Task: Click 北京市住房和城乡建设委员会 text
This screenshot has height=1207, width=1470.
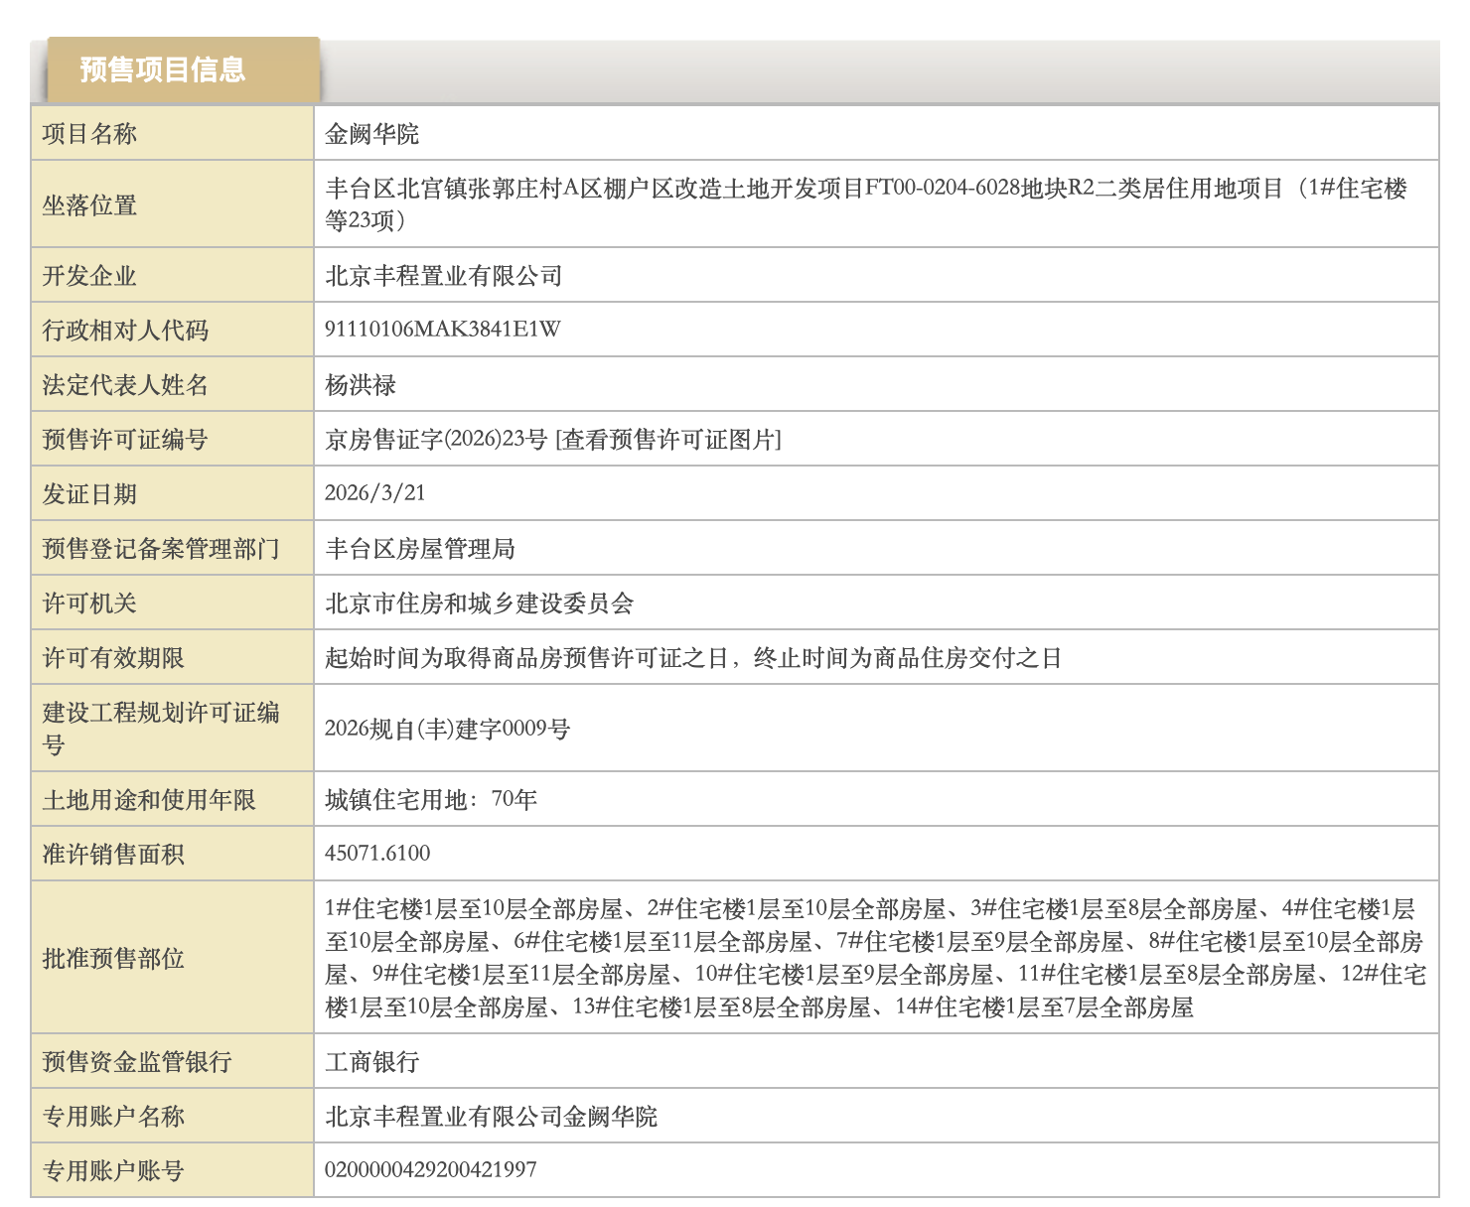Action: tap(480, 603)
